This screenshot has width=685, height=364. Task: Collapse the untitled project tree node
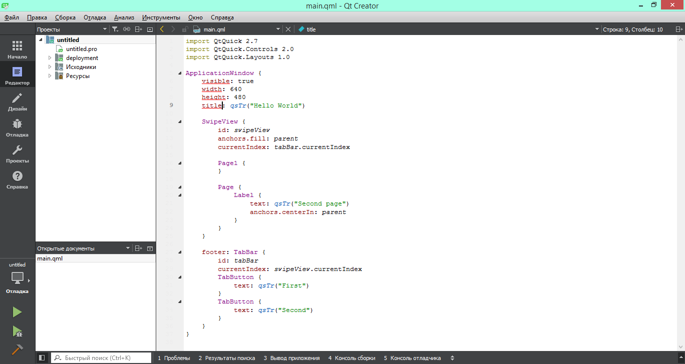[41, 40]
